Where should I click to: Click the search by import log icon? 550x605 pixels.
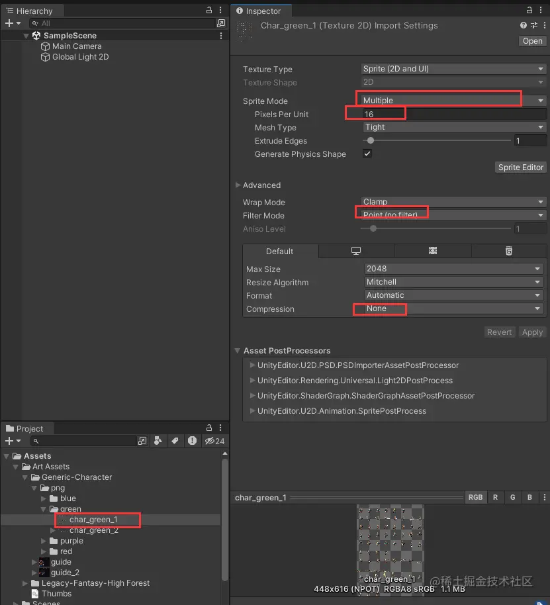coord(192,441)
